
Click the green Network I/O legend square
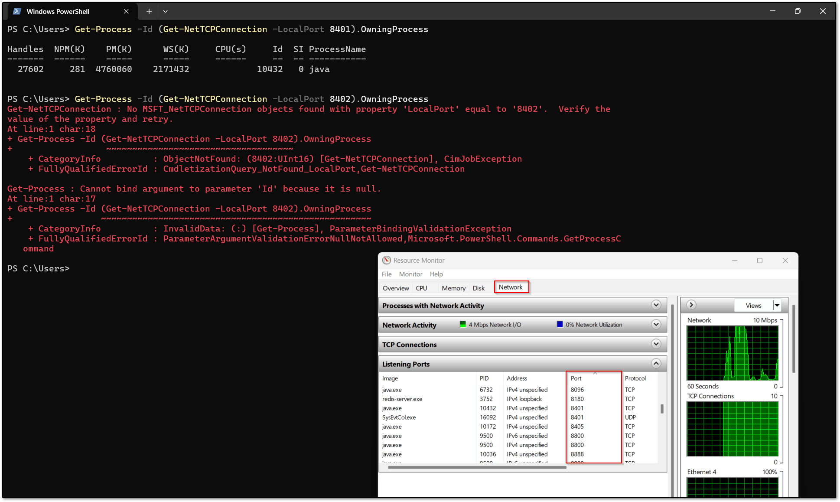click(x=462, y=324)
